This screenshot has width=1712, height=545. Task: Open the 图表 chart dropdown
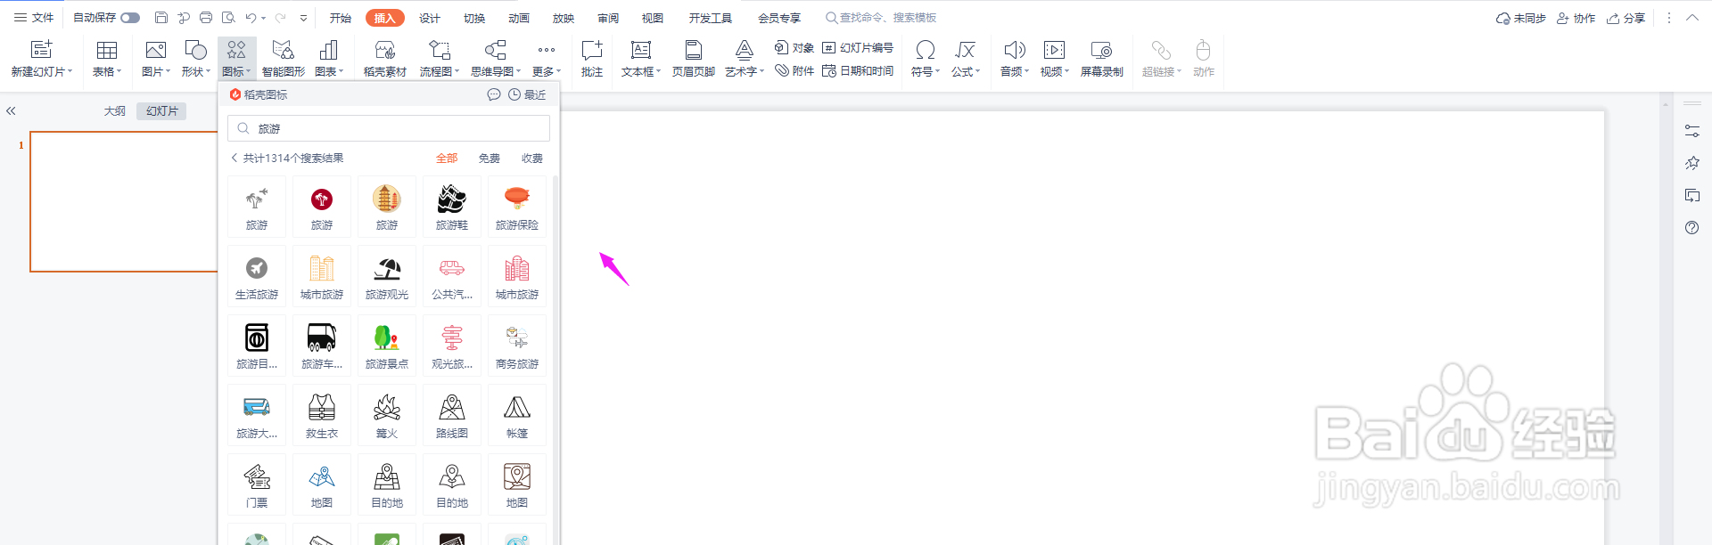(329, 59)
